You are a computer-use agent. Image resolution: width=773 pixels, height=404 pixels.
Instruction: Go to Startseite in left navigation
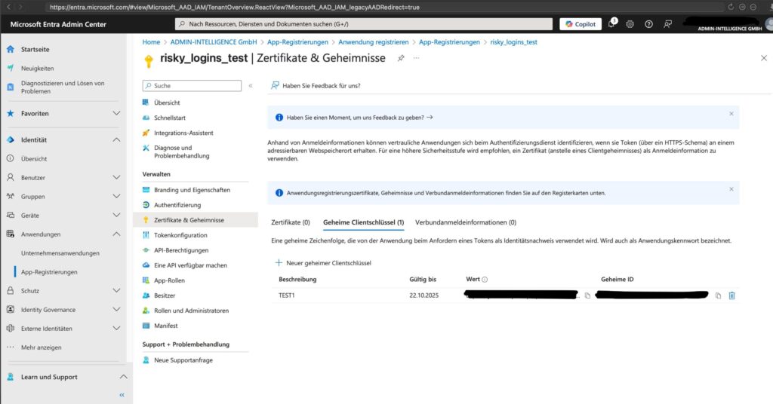[x=35, y=49]
